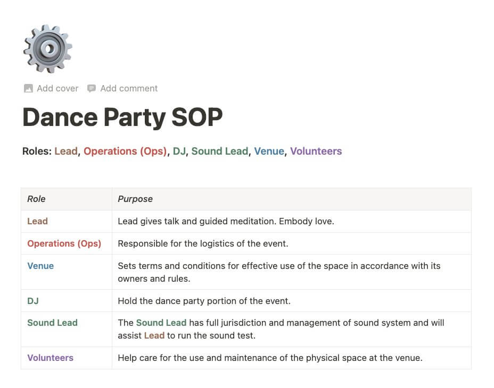
Task: Open the Operations (Ops) link in Roles line
Action: [x=125, y=151]
